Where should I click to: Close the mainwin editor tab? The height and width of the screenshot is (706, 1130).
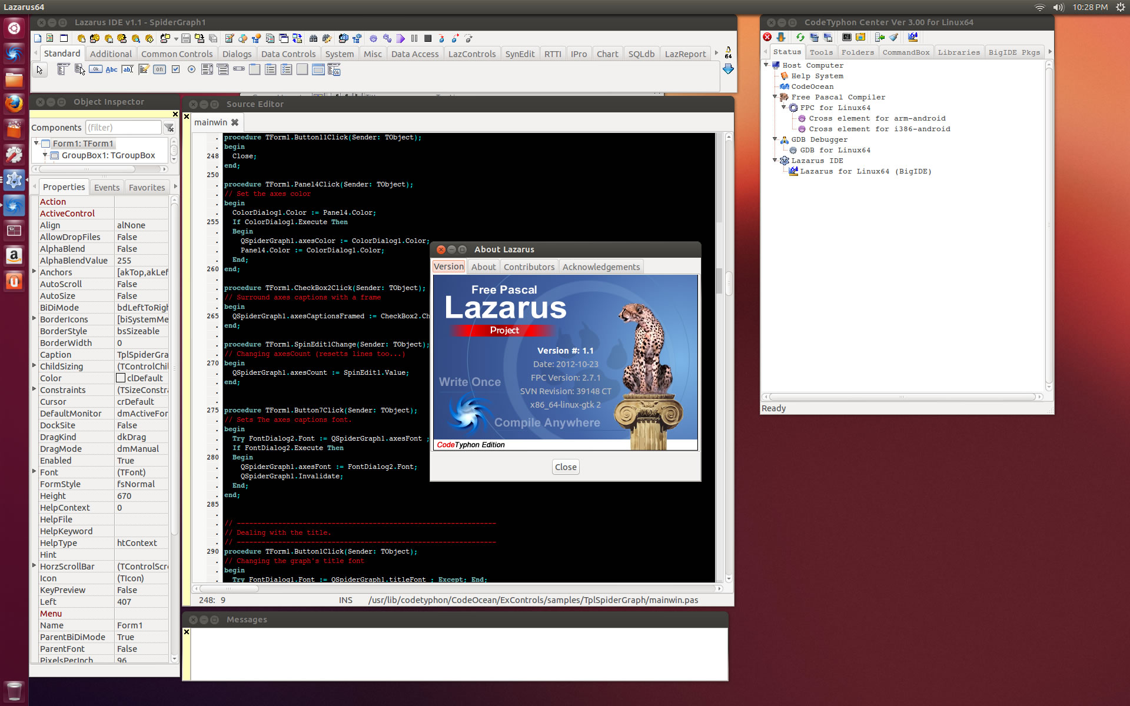[x=235, y=122]
